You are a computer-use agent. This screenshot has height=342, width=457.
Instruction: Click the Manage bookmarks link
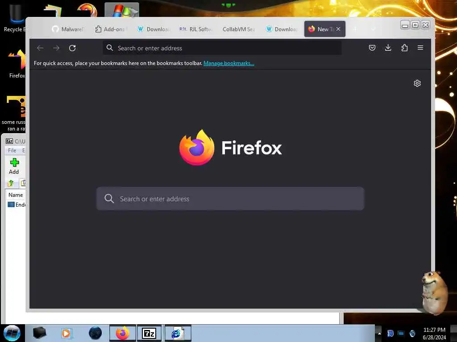click(x=229, y=63)
